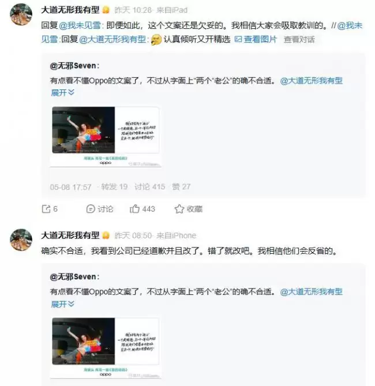The image size is (375, 386).
Task: Favorite the post via 收藏 star icon
Action: pos(179,209)
